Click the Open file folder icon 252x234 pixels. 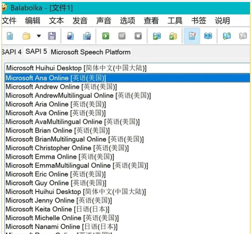(27, 36)
